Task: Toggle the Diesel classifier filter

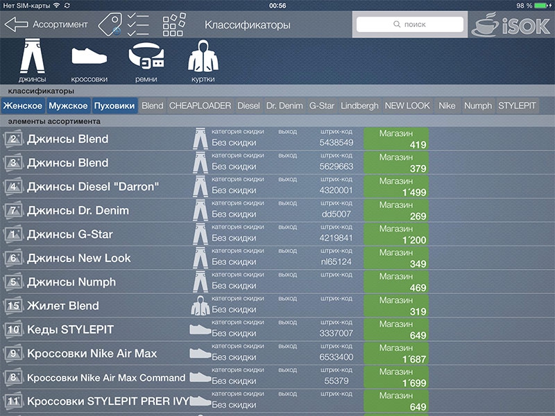Action: (248, 106)
